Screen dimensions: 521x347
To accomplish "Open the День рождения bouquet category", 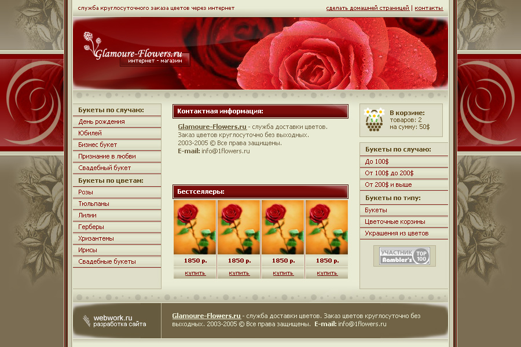I will (102, 121).
